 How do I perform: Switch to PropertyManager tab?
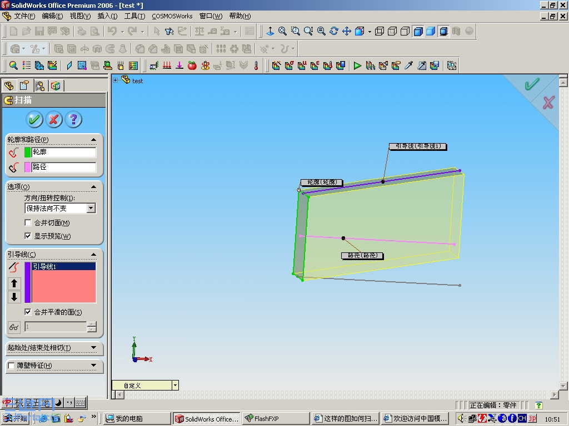coord(24,86)
